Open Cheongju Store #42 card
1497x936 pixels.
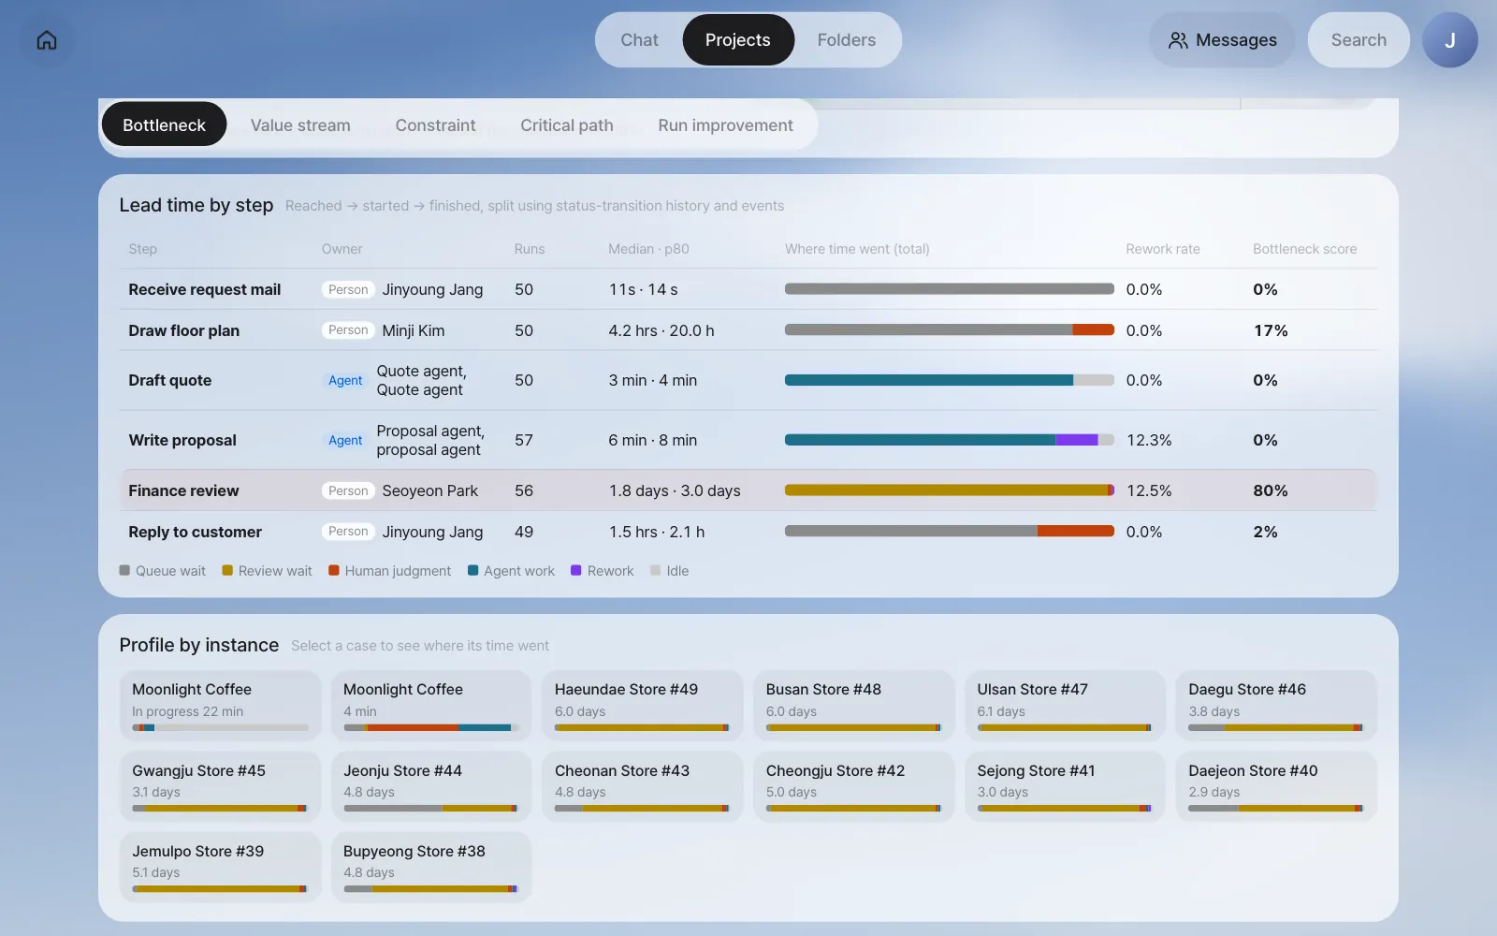[854, 786]
